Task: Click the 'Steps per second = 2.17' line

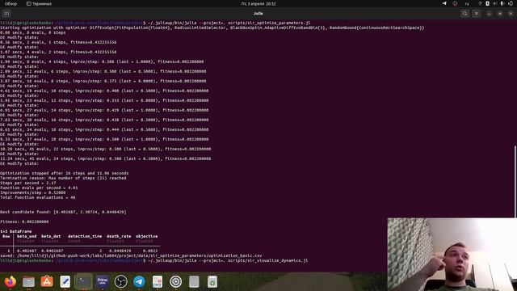Action: coord(28,183)
